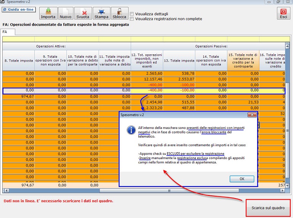
Task: Enable Visualizza dettagli checkbox
Action: pyautogui.click(x=132, y=14)
